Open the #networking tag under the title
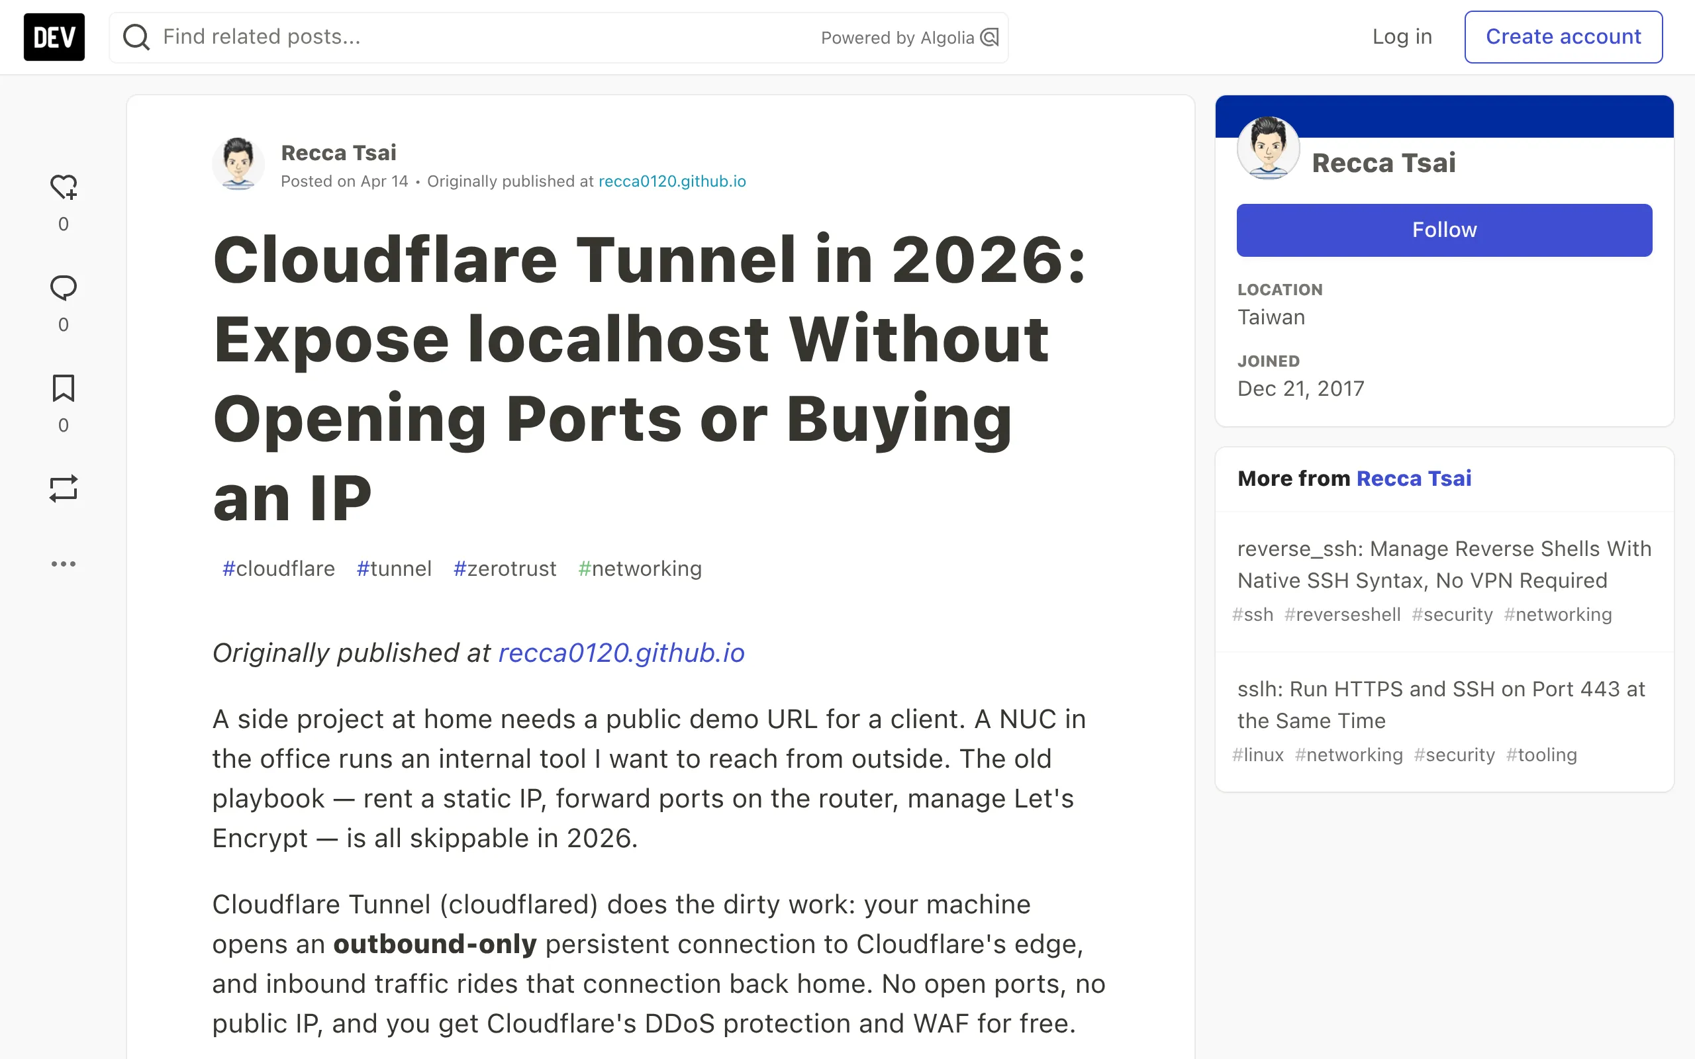Viewport: 1695px width, 1059px height. click(x=640, y=569)
